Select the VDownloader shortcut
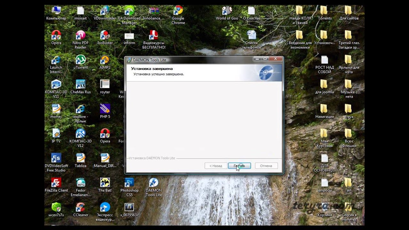This screenshot has height=230, width=409. point(105,13)
